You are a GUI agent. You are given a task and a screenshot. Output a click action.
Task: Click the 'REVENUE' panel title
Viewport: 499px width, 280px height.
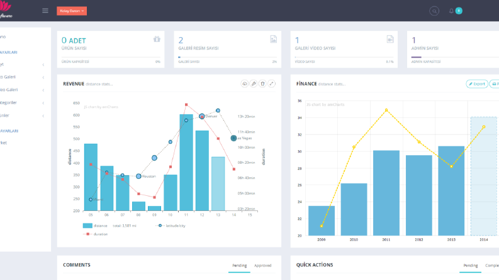pyautogui.click(x=74, y=83)
